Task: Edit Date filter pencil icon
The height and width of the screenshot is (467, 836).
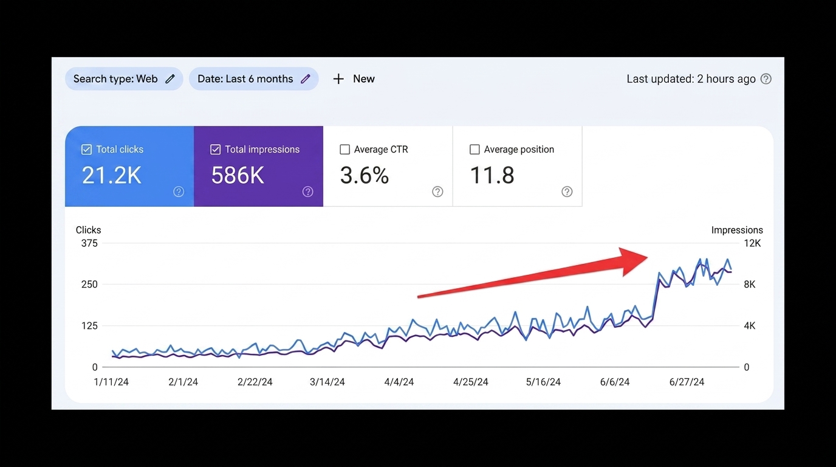Action: point(306,79)
